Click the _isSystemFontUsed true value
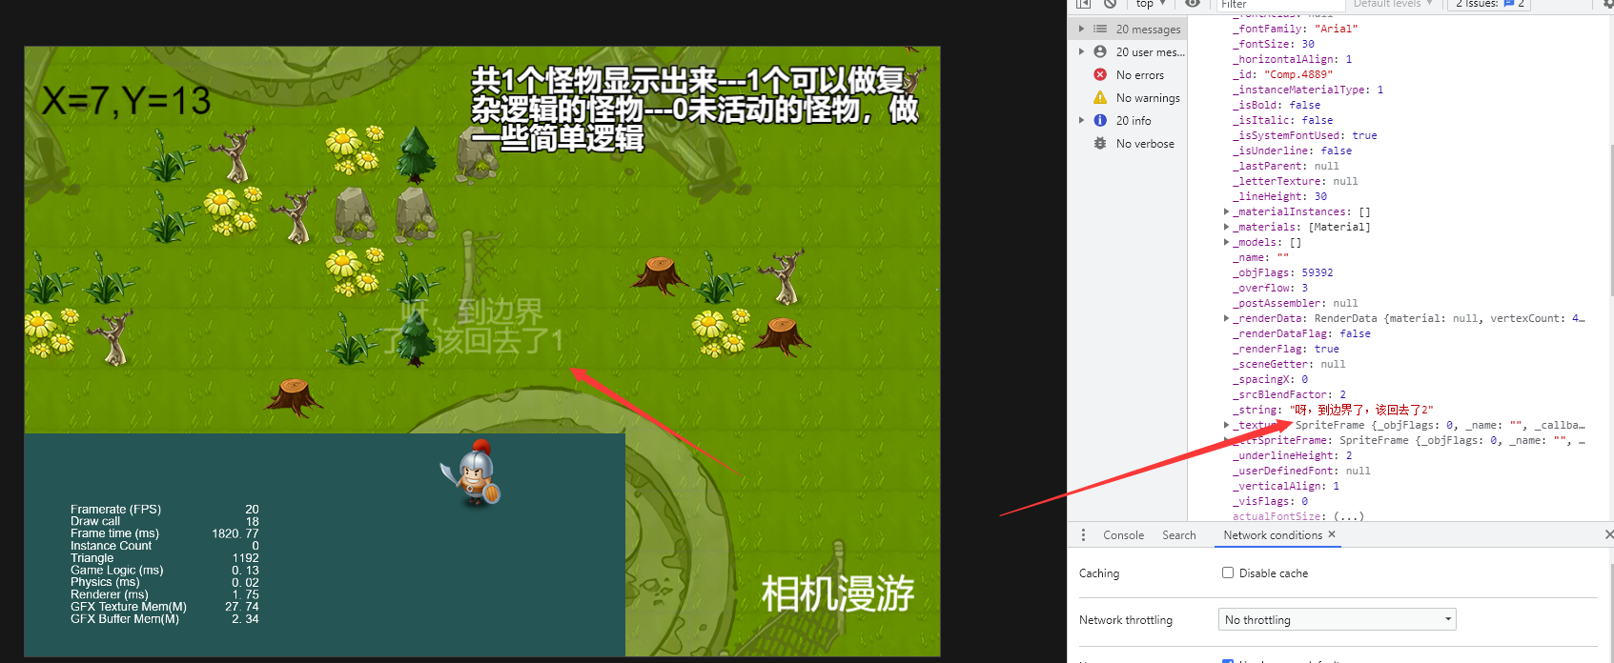Image resolution: width=1614 pixels, height=663 pixels. coord(1364,136)
